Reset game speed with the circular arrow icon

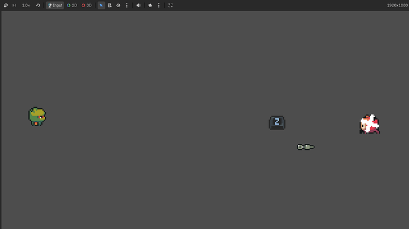pos(38,5)
